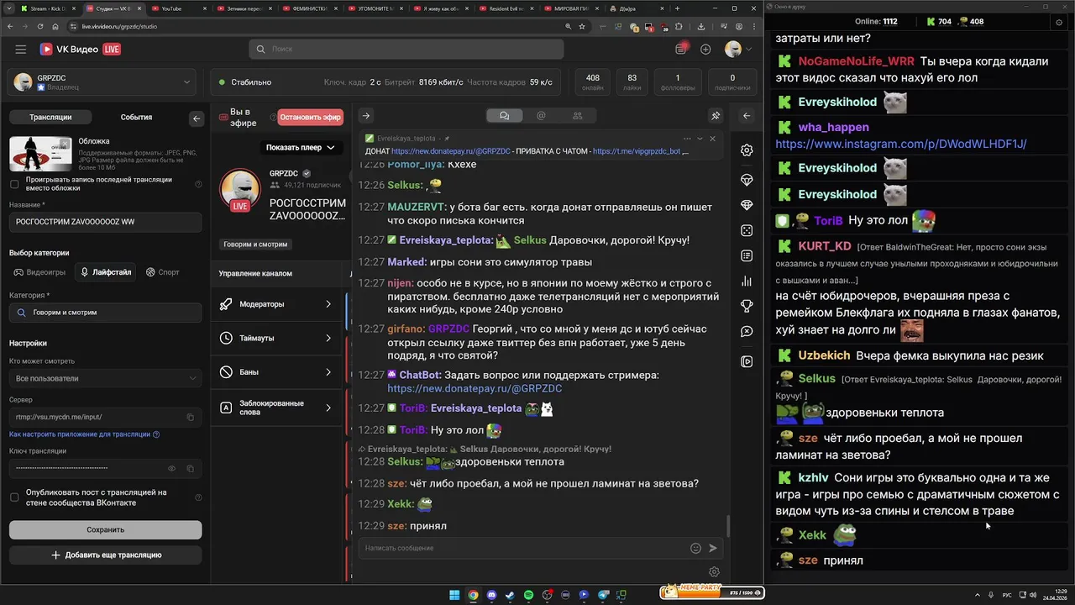Click the chat scrollbar thumb
This screenshot has height=605, width=1075.
727,526
